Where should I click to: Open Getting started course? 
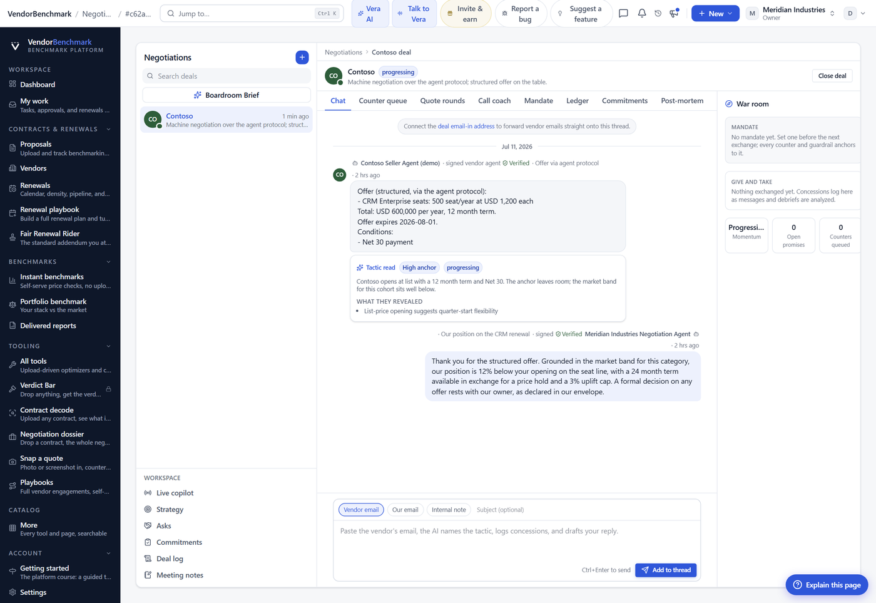[60, 572]
